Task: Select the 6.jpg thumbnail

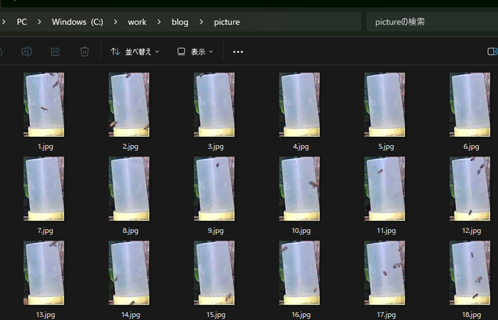Action: click(x=470, y=105)
